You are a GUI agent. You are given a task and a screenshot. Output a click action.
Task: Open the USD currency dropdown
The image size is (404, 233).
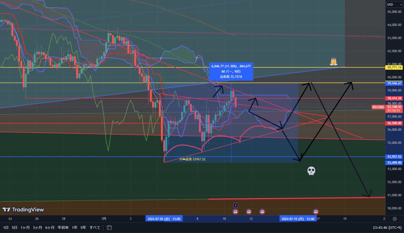[x=394, y=4]
